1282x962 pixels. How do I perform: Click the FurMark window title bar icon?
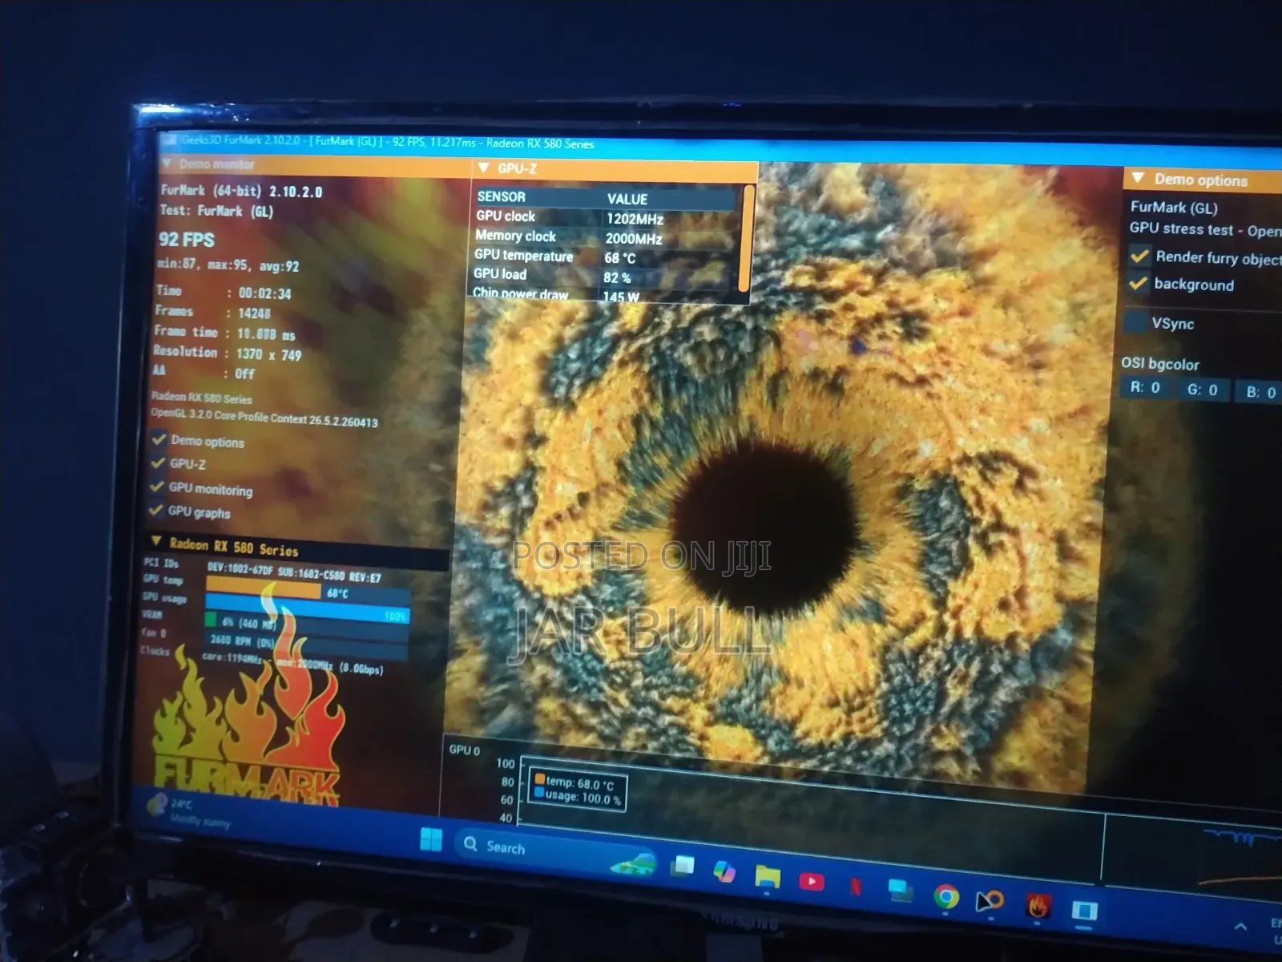click(169, 141)
